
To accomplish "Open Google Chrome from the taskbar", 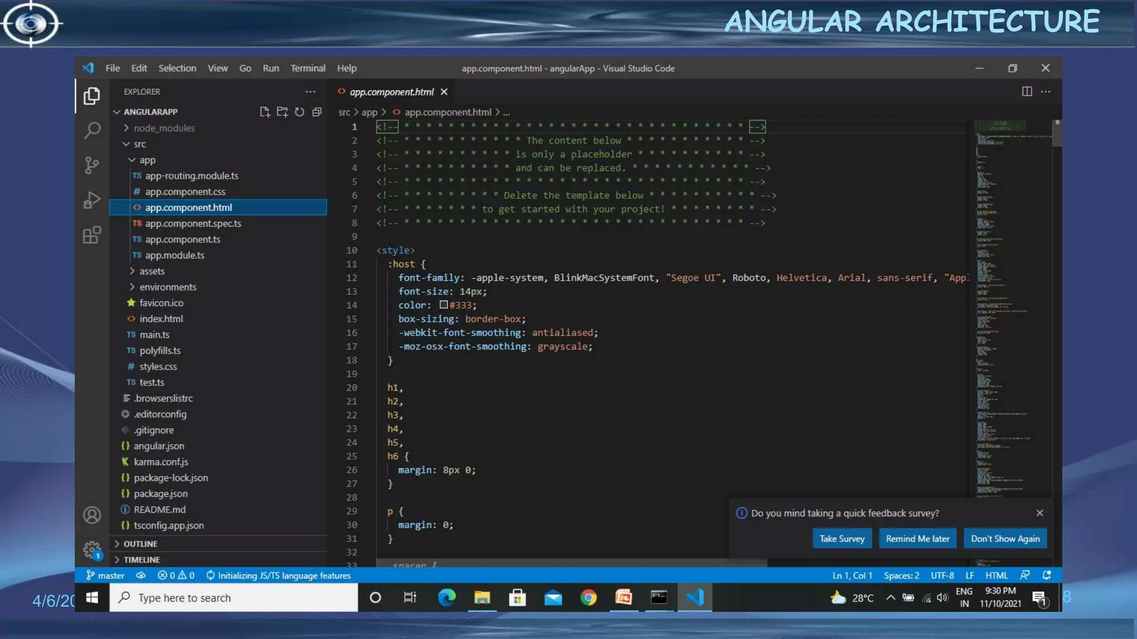I will [588, 597].
